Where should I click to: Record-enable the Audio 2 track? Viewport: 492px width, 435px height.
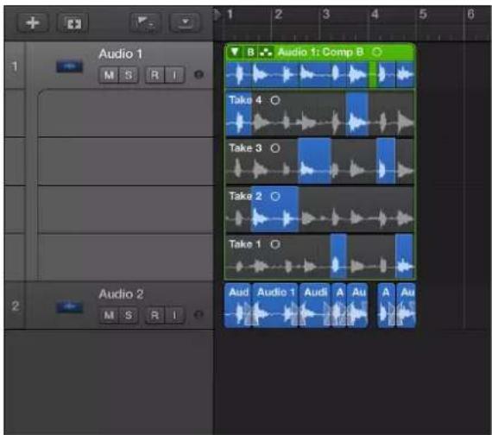point(155,315)
